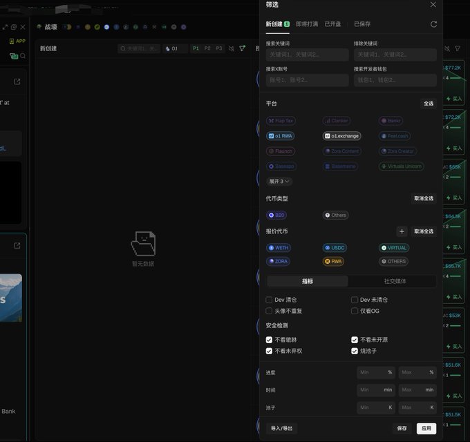The image size is (470, 442).
Task: Toggle the Zora Creator platform chip
Action: click(x=397, y=151)
